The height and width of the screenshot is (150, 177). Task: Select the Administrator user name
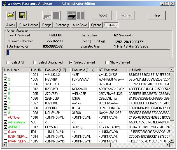(x=17, y=122)
